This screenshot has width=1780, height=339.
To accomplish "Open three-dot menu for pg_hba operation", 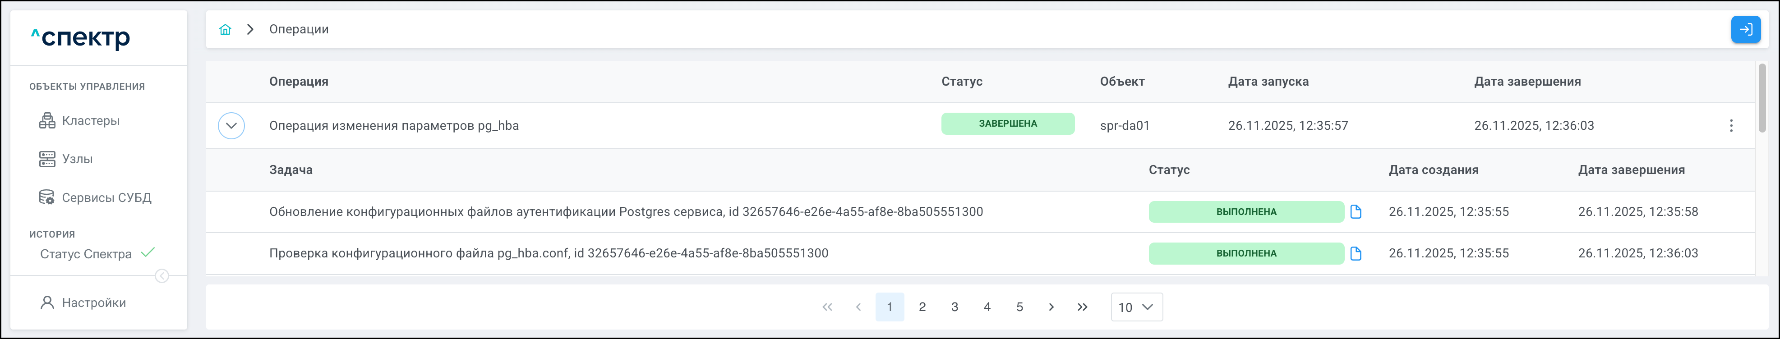I will point(1731,126).
